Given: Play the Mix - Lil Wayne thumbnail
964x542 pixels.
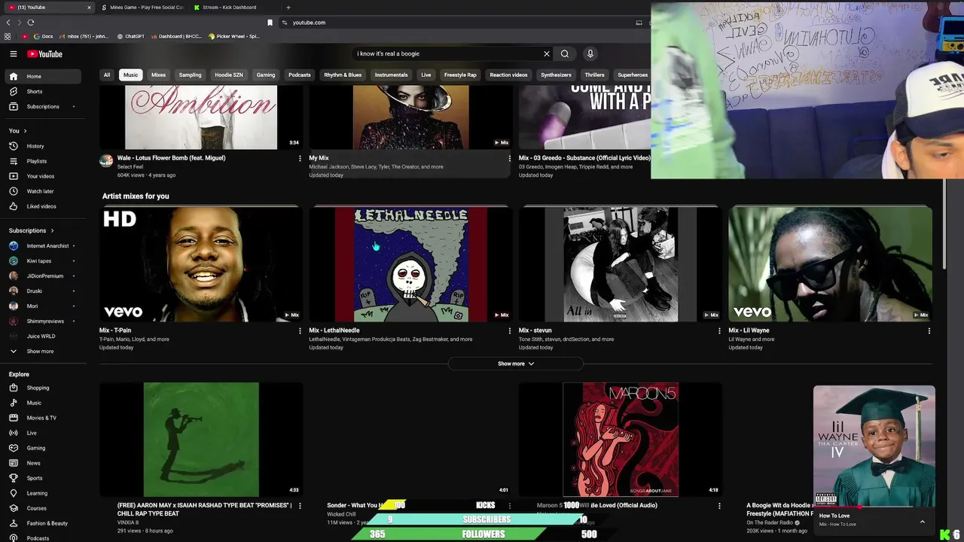Looking at the screenshot, I should coord(830,264).
